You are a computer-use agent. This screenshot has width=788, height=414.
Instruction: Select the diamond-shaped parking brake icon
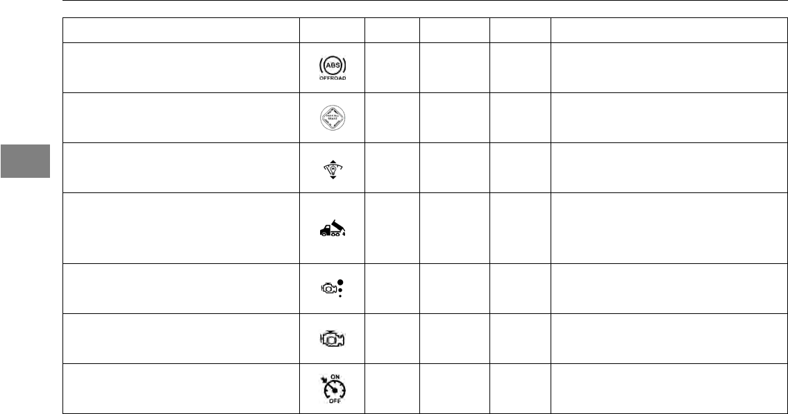click(333, 117)
